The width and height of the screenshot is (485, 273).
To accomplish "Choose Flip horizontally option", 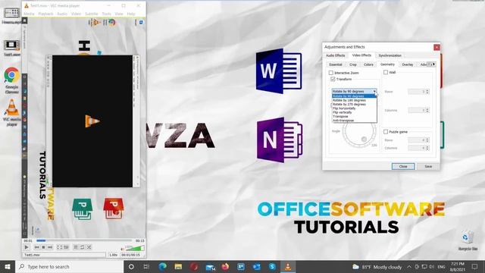I will pos(355,108).
